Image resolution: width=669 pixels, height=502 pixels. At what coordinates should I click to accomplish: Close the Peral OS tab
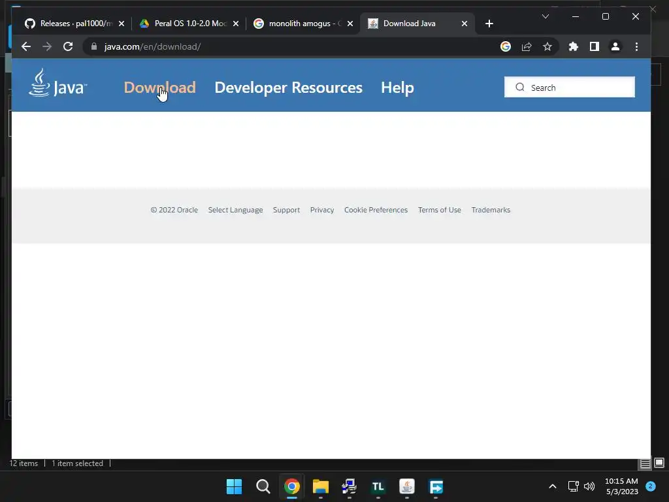236,24
